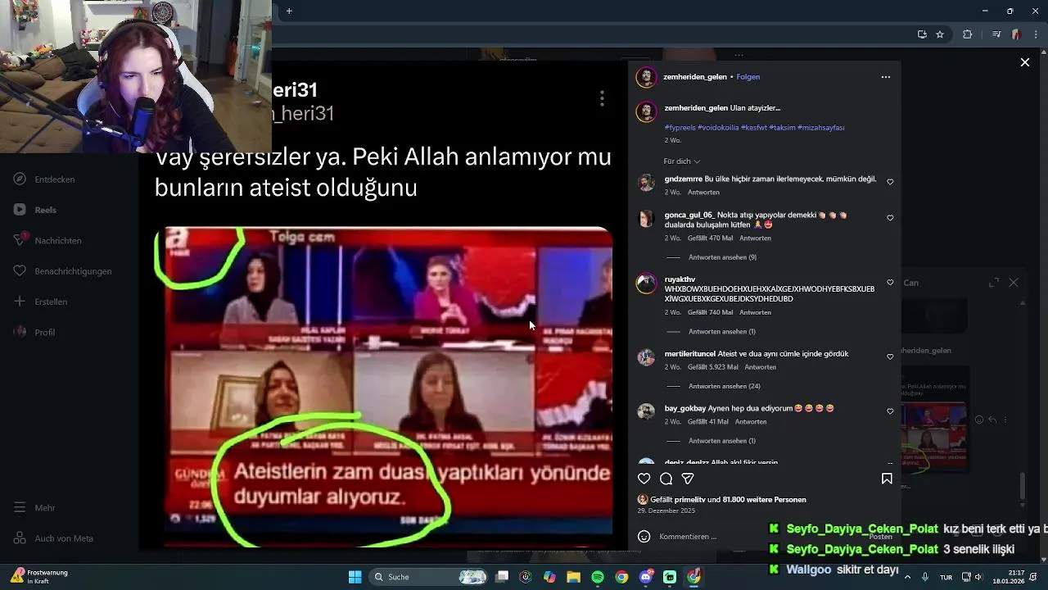
Task: Like the post with the heart icon
Action: [644, 479]
